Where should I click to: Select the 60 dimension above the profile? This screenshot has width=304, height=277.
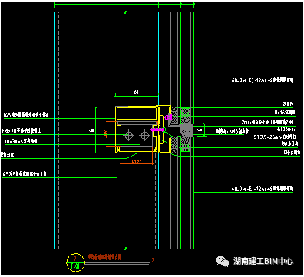(x=137, y=92)
